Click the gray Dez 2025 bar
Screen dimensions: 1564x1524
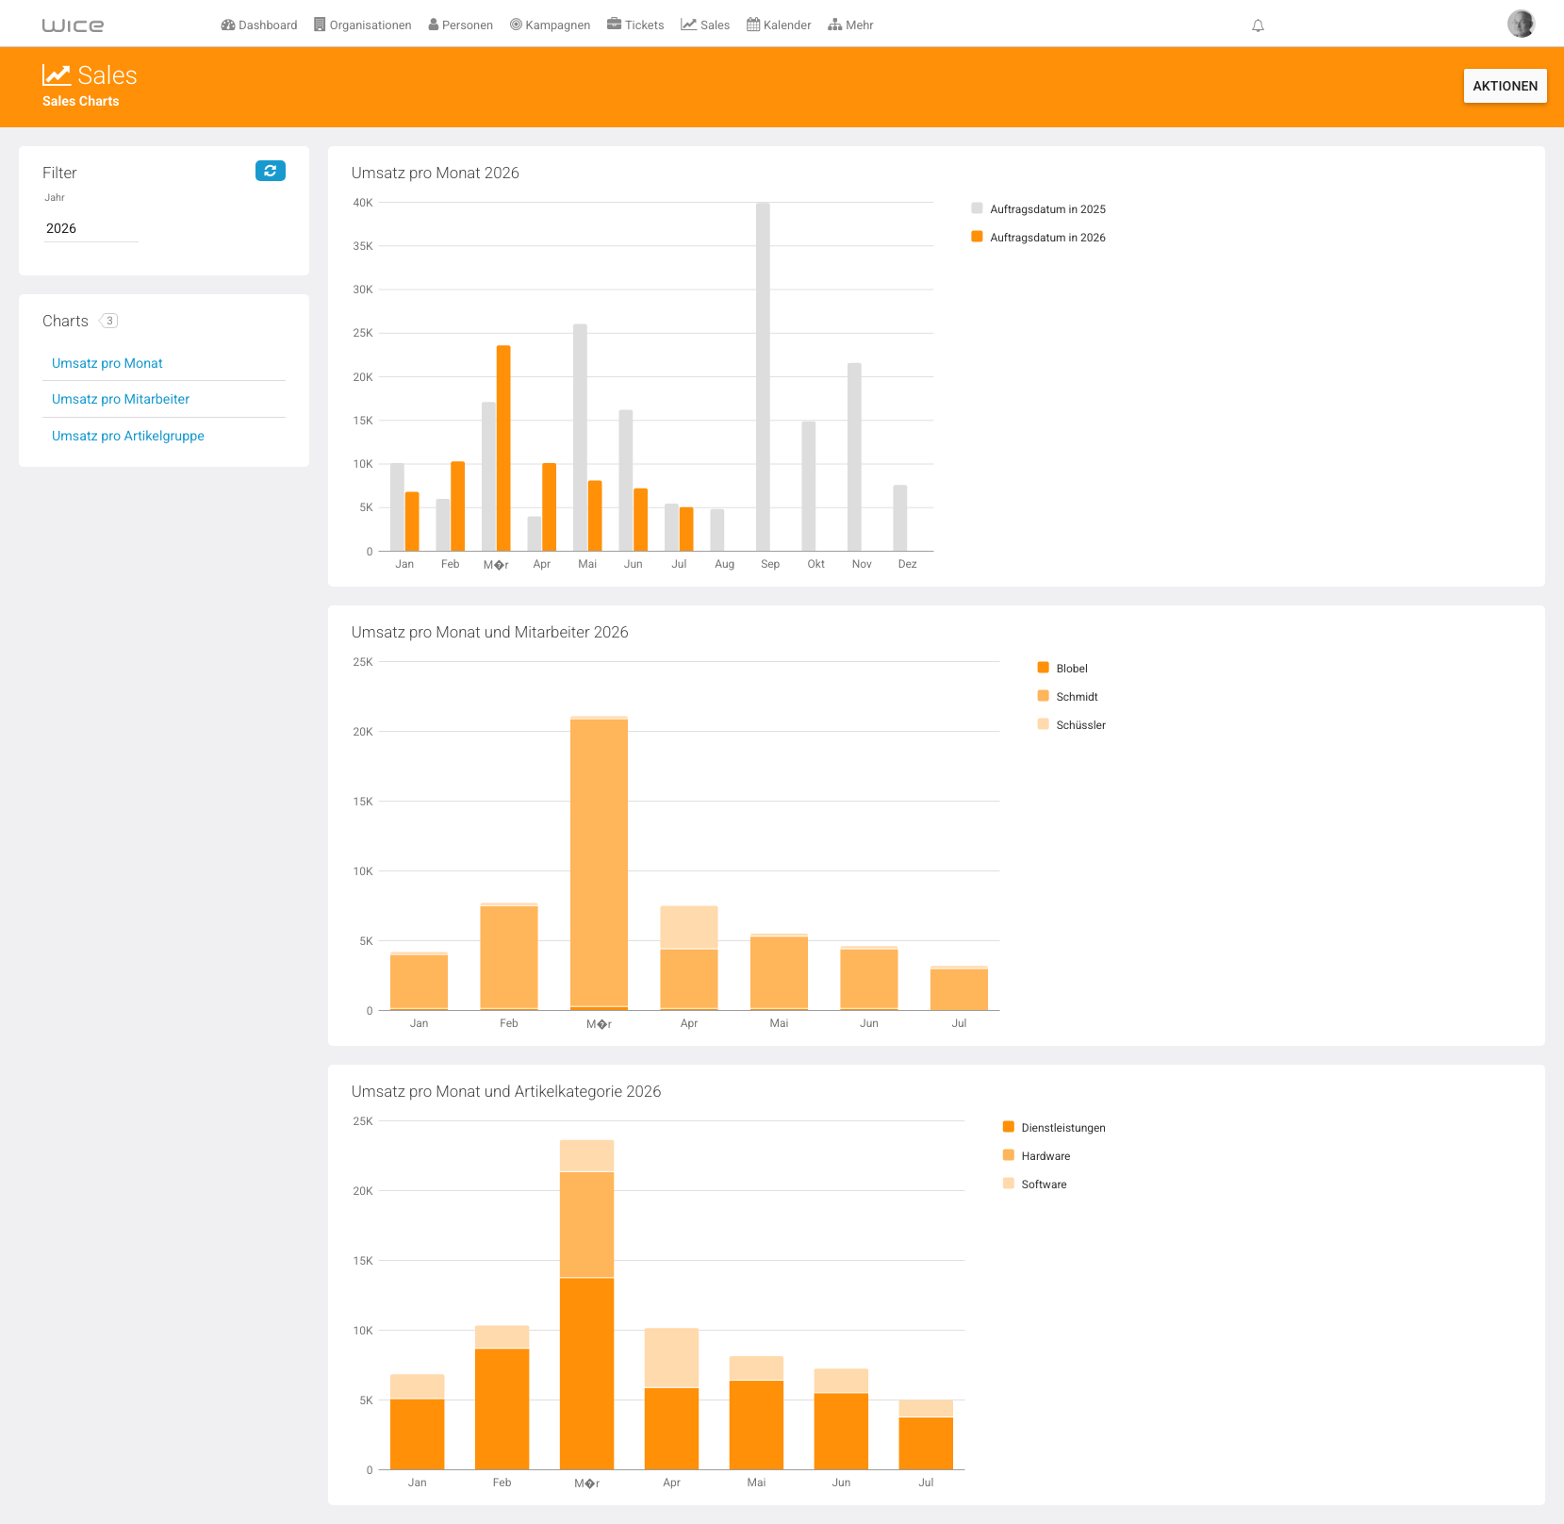(900, 518)
